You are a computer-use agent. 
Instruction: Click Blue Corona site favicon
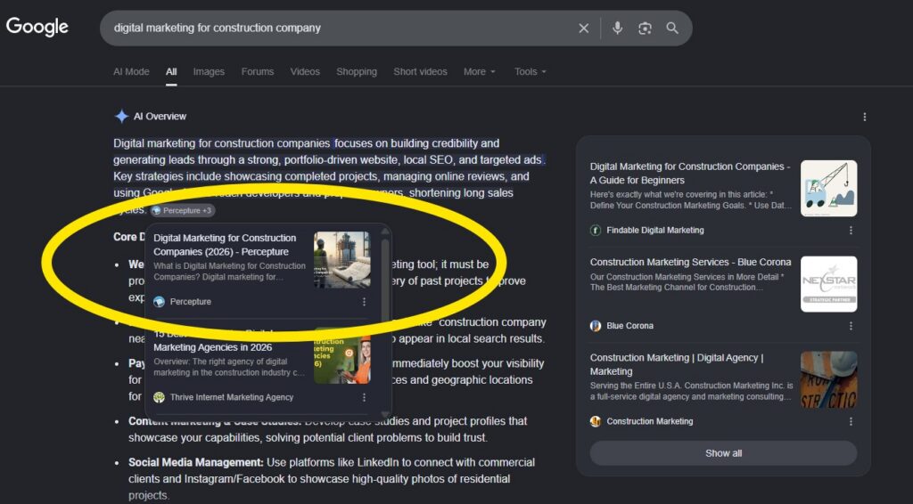(x=595, y=326)
